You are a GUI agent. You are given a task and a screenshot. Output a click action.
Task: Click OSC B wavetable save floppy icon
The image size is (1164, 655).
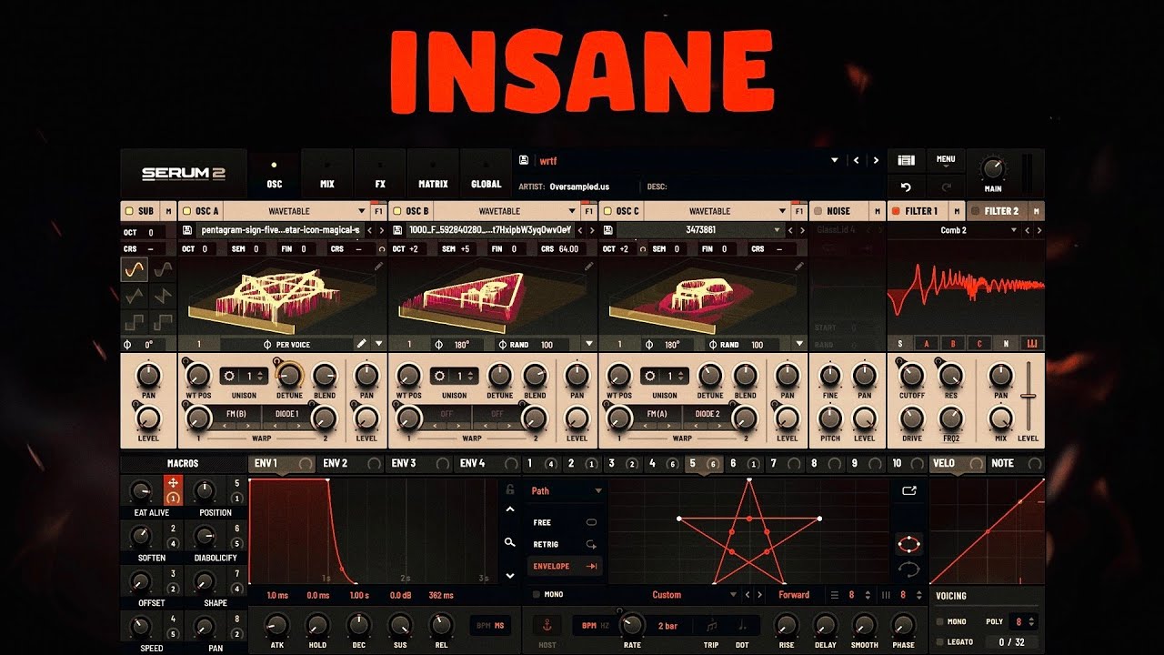point(397,230)
